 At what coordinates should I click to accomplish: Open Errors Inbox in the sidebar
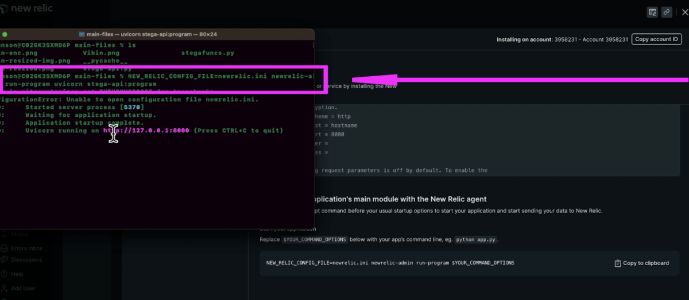pos(26,248)
